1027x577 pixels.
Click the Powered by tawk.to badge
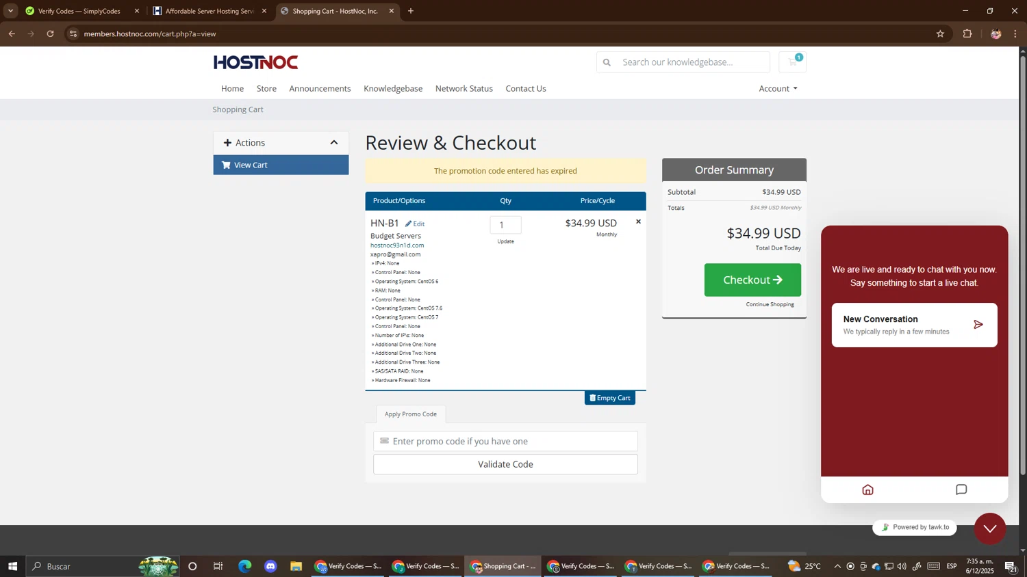(914, 527)
